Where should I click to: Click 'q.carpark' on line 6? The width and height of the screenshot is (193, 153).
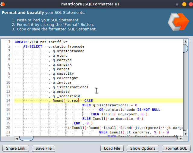click(62, 65)
